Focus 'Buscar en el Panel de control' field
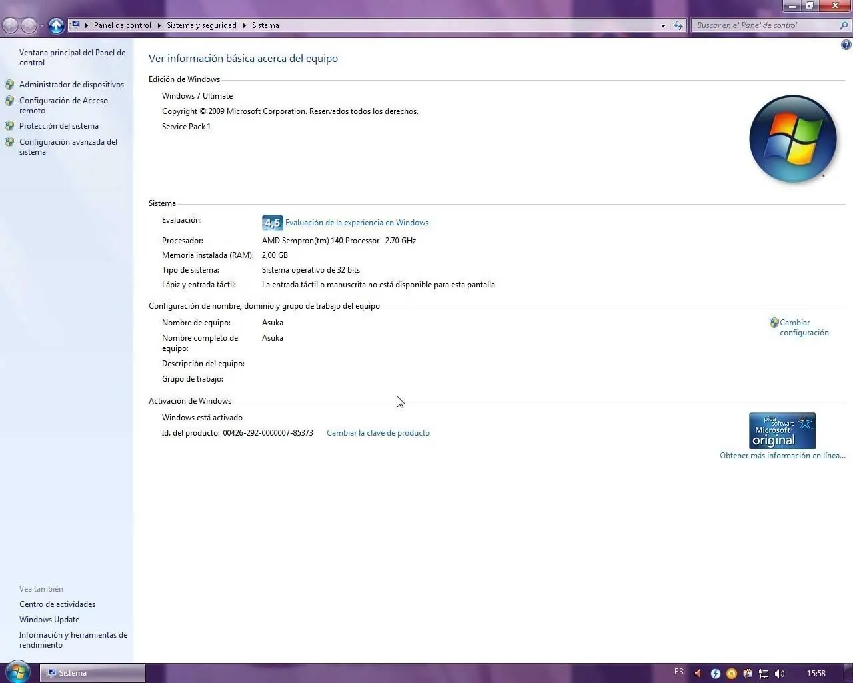 click(x=765, y=25)
